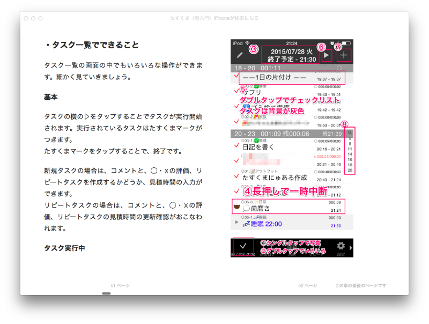Tap the play button in the app header
Viewport: 429px width, 324px height.
[x=326, y=55]
